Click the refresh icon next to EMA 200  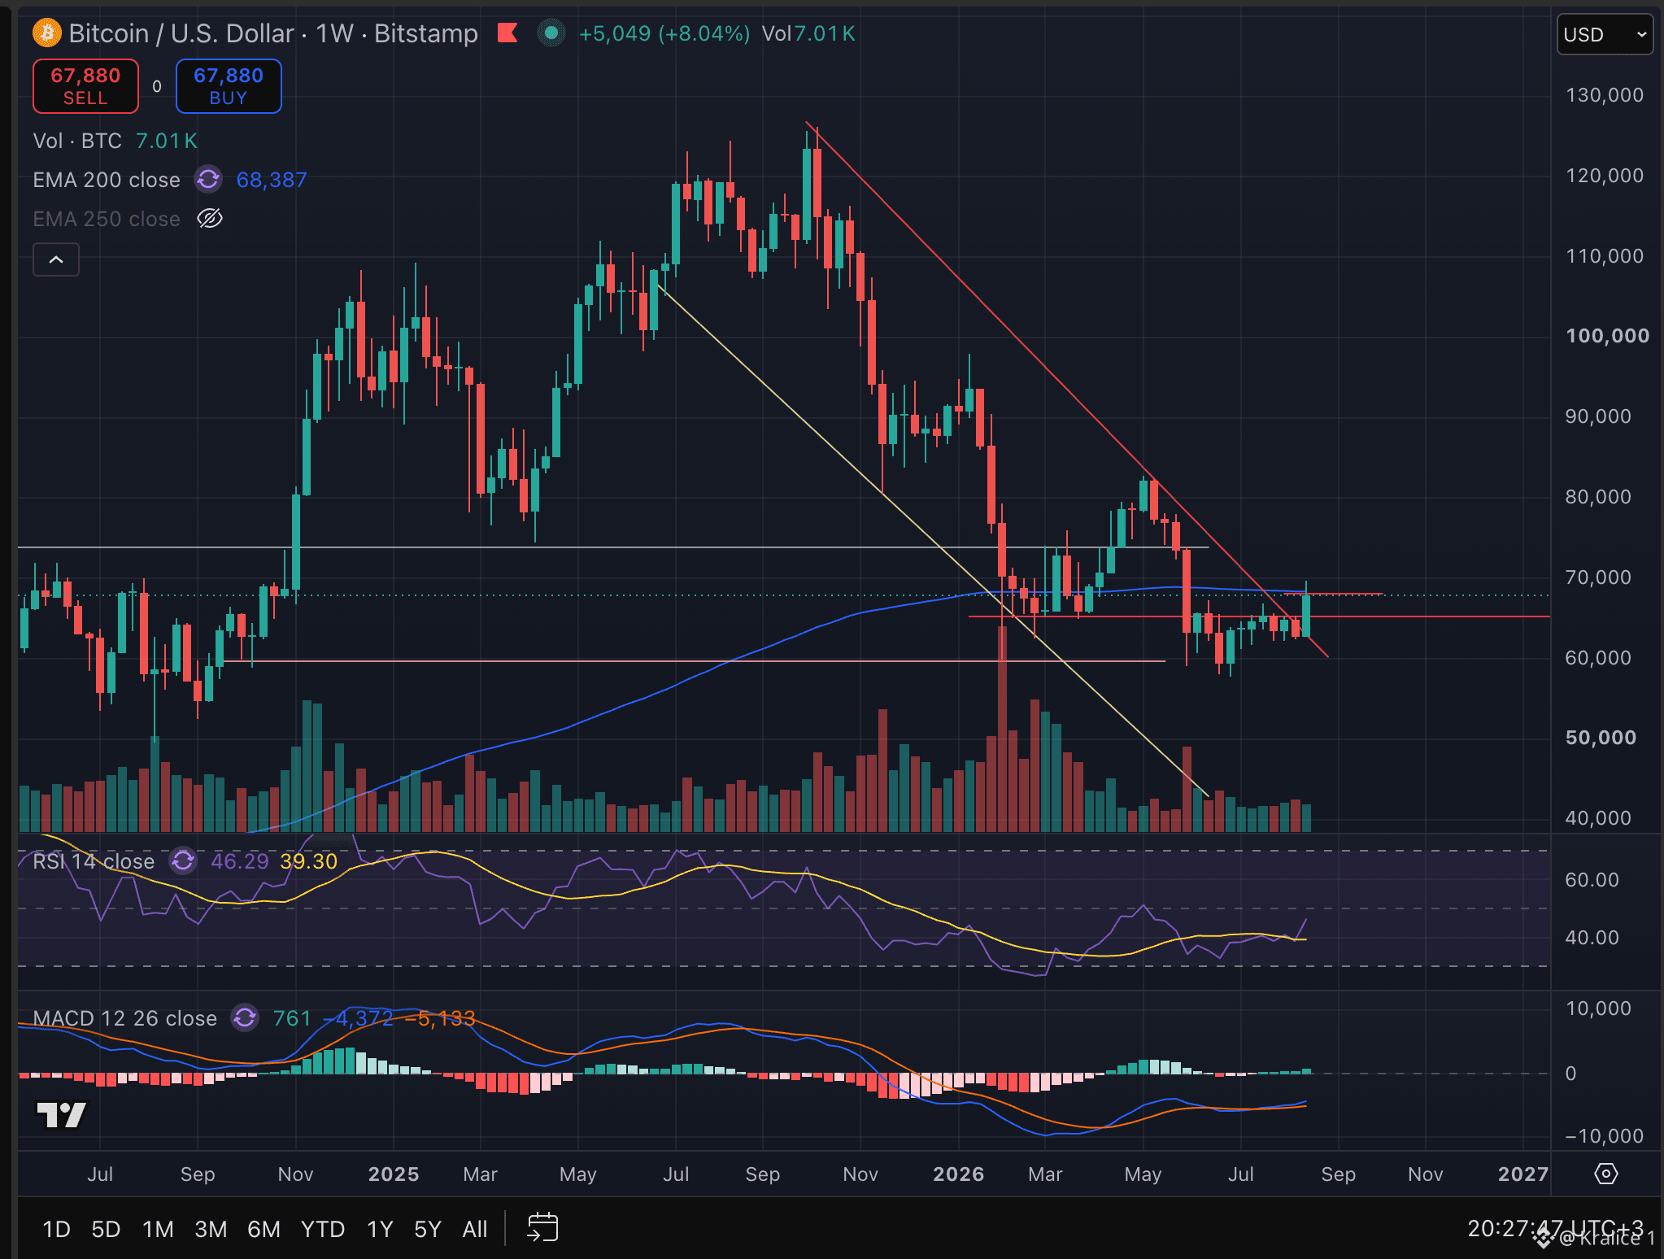point(208,179)
